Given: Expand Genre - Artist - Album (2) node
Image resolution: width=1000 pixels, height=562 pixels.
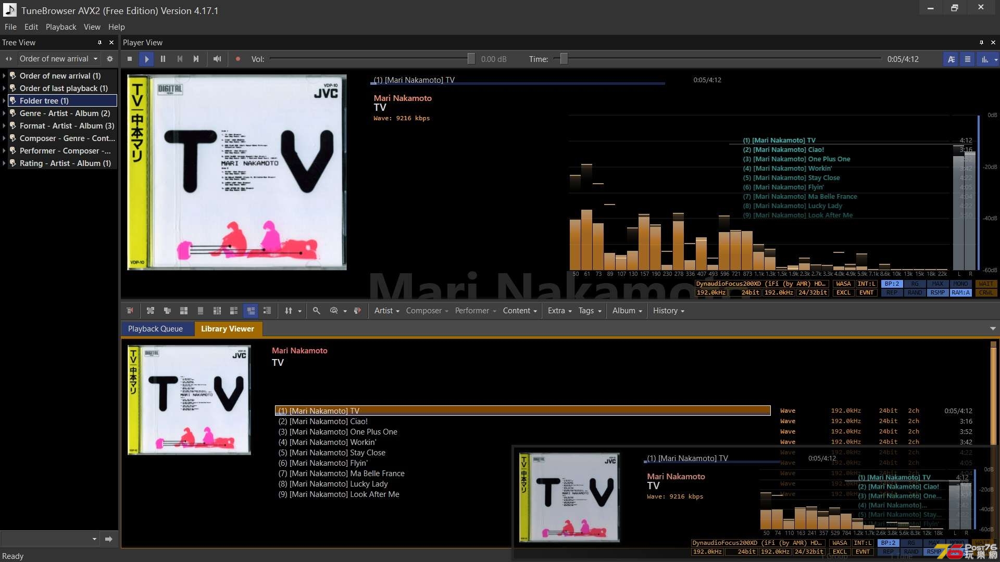Looking at the screenshot, I should coord(4,113).
